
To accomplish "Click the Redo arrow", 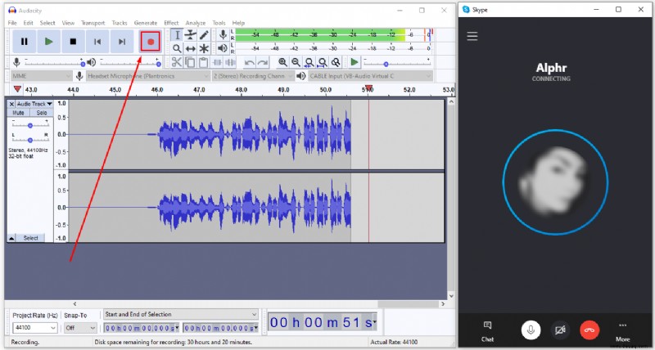I will pos(263,63).
